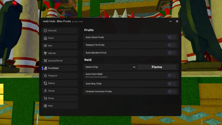Click the Islands palm tree icon
The width and height of the screenshot is (222, 125).
tap(45, 53)
